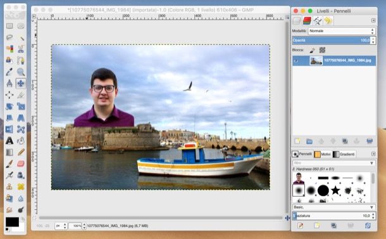Open the Gradienti tab
Viewport: 386px width, 239px height.
tap(344, 154)
